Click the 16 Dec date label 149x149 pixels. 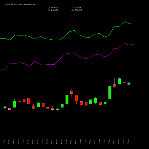point(100,142)
